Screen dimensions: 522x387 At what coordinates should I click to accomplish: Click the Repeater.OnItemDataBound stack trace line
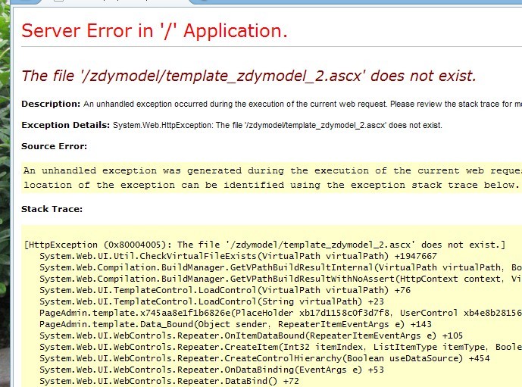point(251,336)
